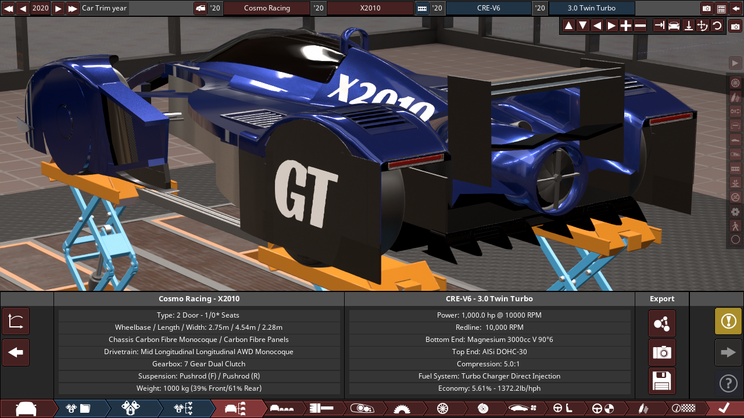Toggle suspension spring visibility

click(x=735, y=97)
